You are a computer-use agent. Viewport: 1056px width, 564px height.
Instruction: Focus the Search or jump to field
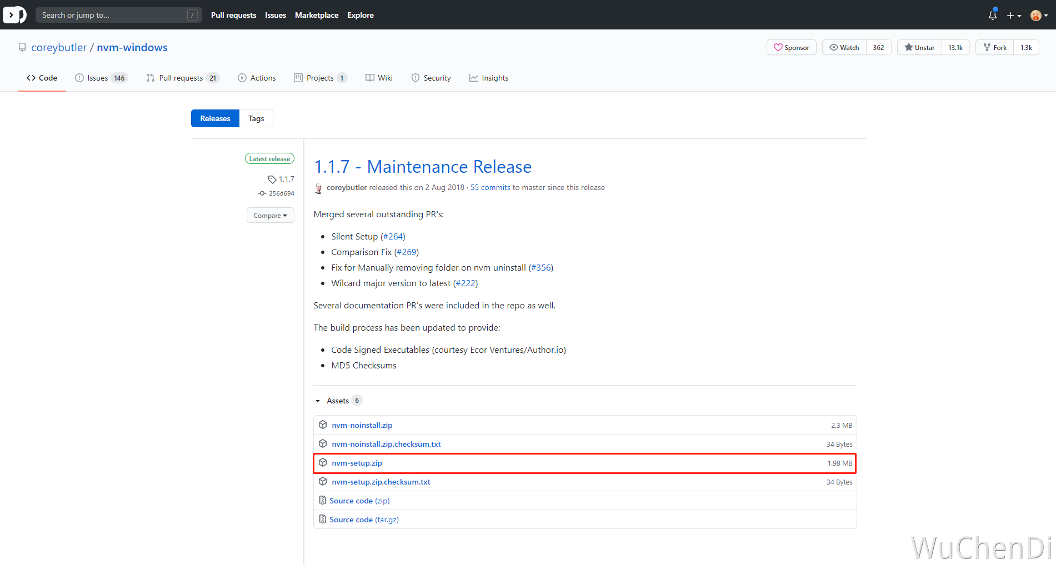(118, 15)
